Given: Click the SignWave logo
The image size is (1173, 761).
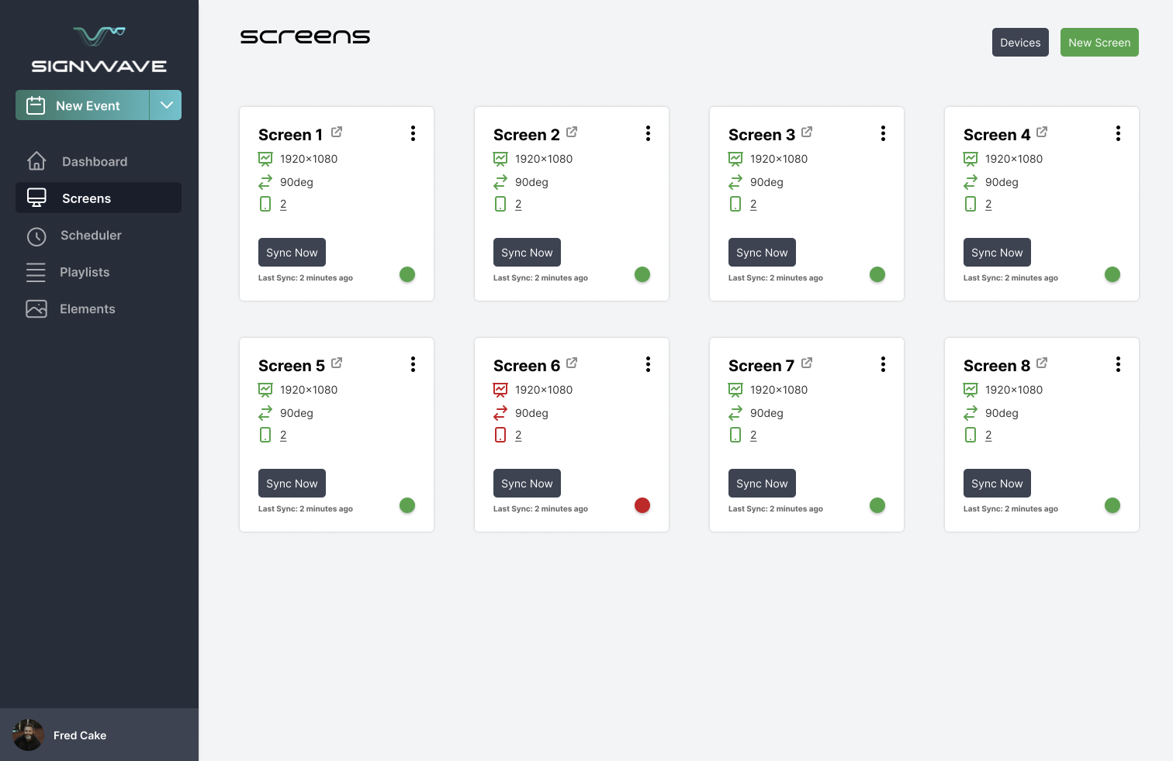Looking at the screenshot, I should point(99,50).
